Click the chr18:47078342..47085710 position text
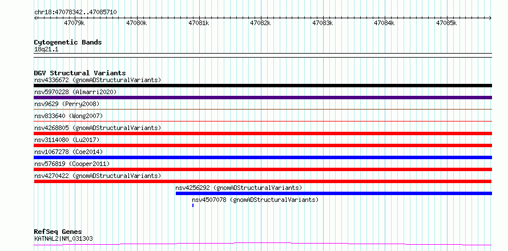The height and width of the screenshot is (251, 508). pos(75,13)
